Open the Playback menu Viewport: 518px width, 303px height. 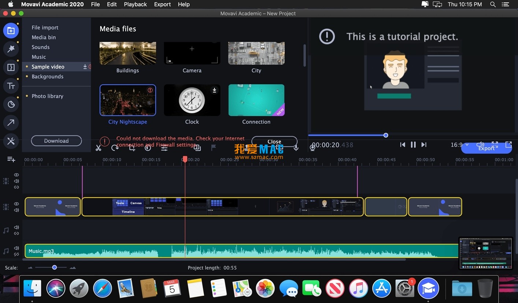pyautogui.click(x=135, y=4)
